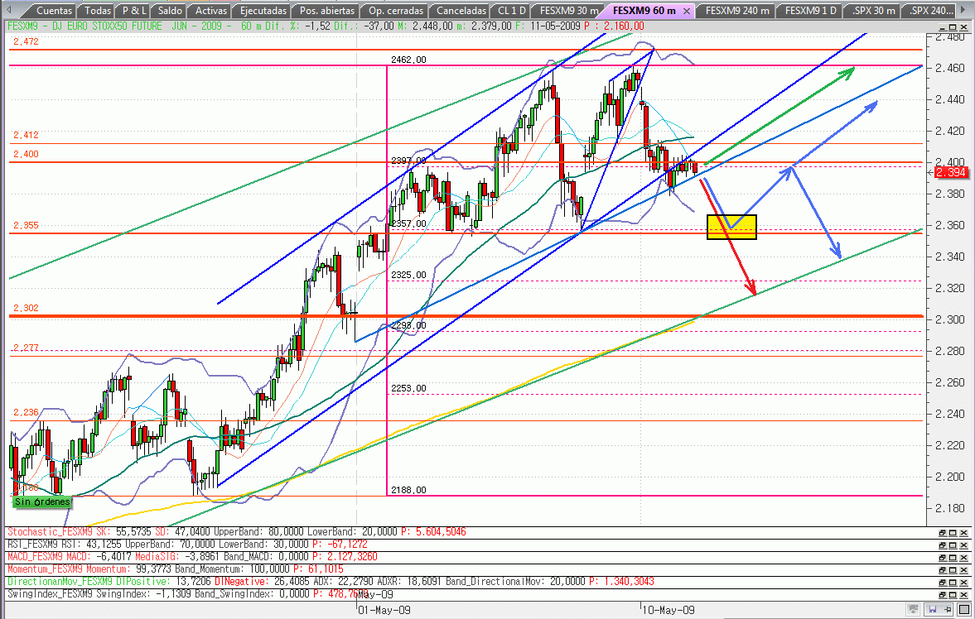Open the P & L tab
The image size is (975, 619).
coord(133,11)
